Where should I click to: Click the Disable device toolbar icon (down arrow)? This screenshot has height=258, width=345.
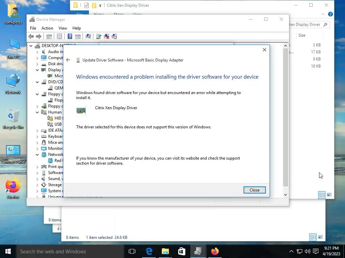114,36
